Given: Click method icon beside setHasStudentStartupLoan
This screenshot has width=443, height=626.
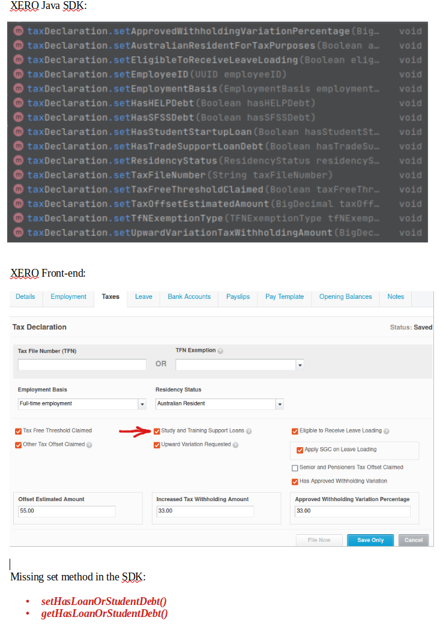Looking at the screenshot, I should (x=19, y=131).
